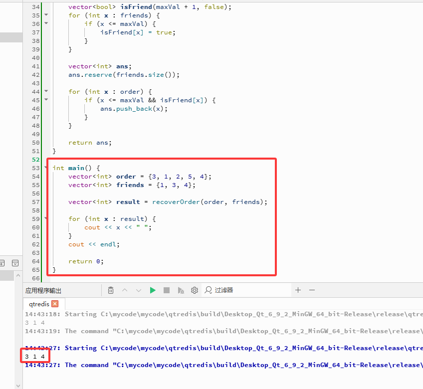The image size is (423, 389).
Task: Click 'return ans;' on line 50
Action: click(90, 143)
